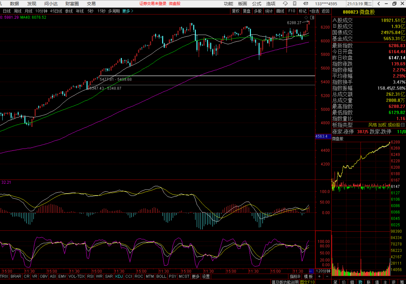The height and width of the screenshot is (284, 406).
Task: Toggle the side panel layout icon above chart
Action: pyautogui.click(x=312, y=17)
